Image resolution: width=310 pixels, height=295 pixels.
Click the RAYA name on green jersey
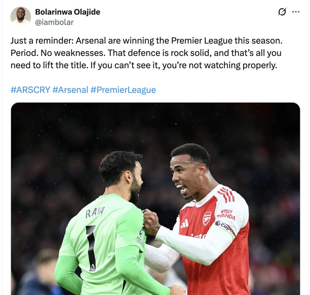click(x=95, y=213)
